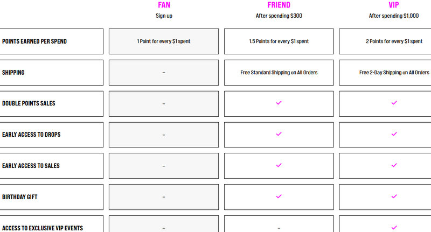Click the "After spending $300" text

[279, 16]
